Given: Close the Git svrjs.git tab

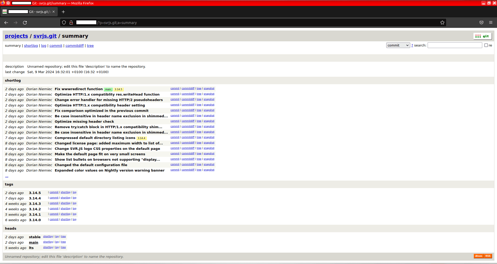Looking at the screenshot, I should [x=54, y=12].
